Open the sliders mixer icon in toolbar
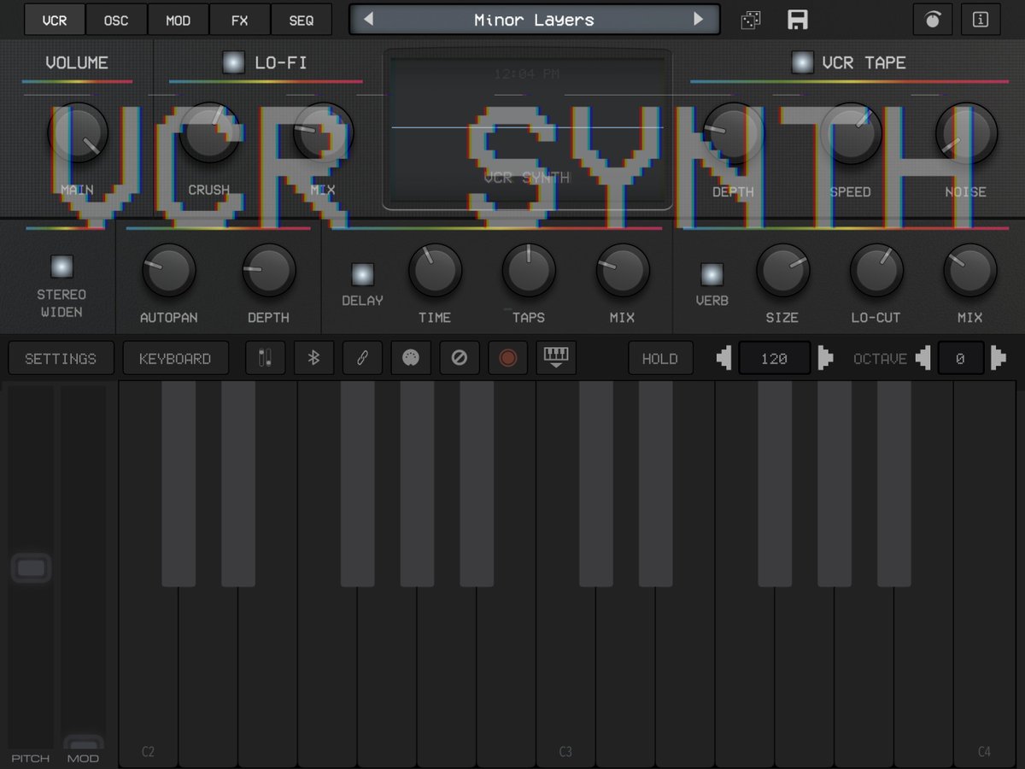This screenshot has width=1025, height=769. 266,359
